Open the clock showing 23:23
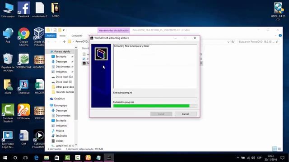Image resolution: width=289 pixels, height=162 pixels. click(271, 158)
